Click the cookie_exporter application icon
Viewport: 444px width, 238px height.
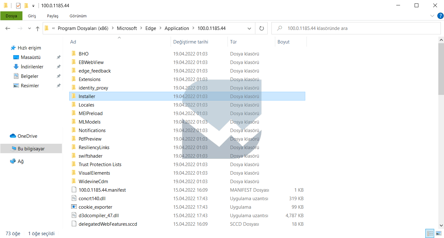[x=74, y=207]
